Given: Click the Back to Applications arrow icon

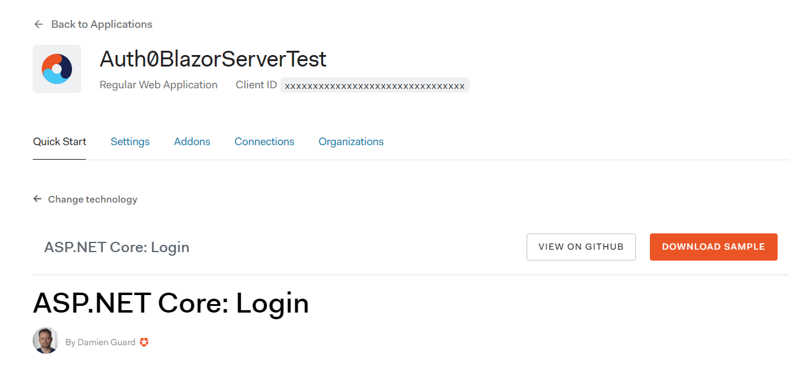Looking at the screenshot, I should (x=39, y=24).
